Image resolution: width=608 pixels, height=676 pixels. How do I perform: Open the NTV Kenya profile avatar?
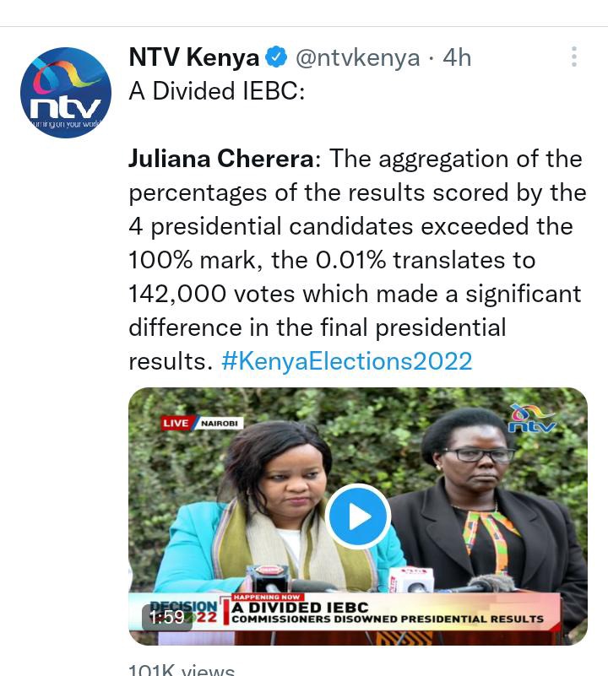coord(66,93)
